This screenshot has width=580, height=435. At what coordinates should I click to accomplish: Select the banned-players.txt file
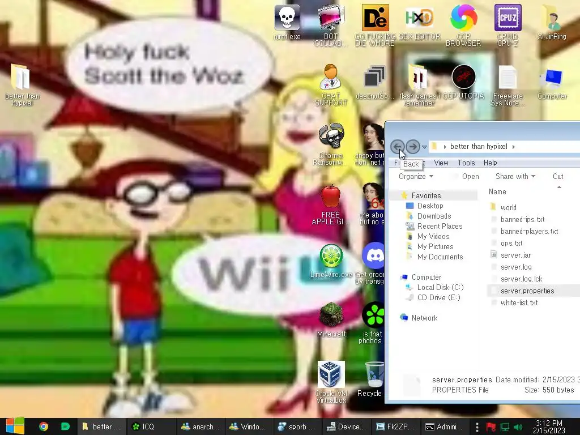[529, 231]
